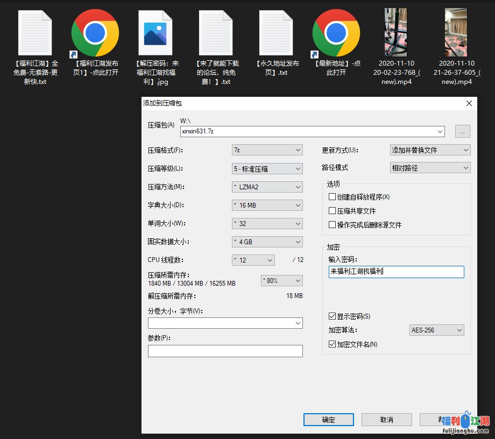
Task: Open the 最新地址 Chrome shortcut icon
Action: point(336,33)
